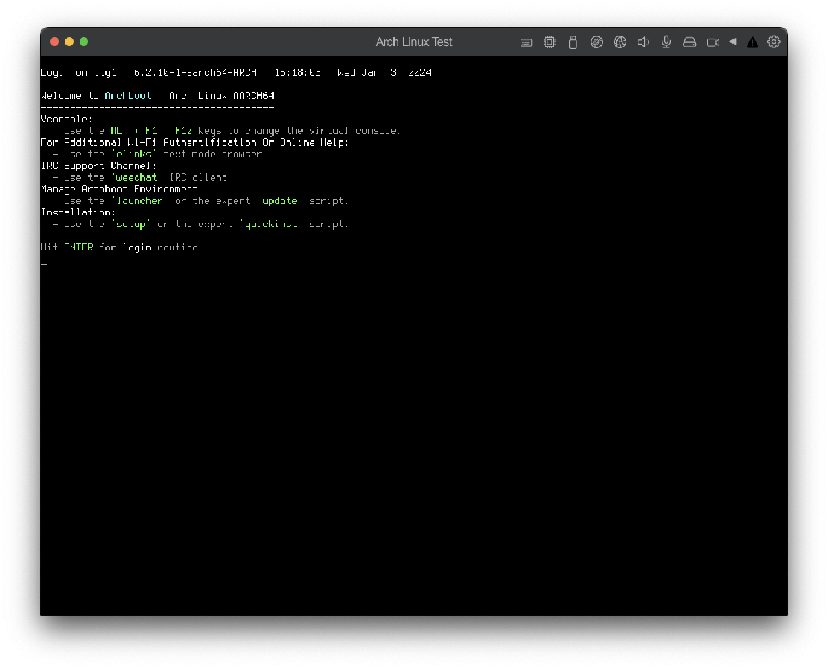Toggle fullscreen with green traffic light
The height and width of the screenshot is (669, 828).
[83, 41]
